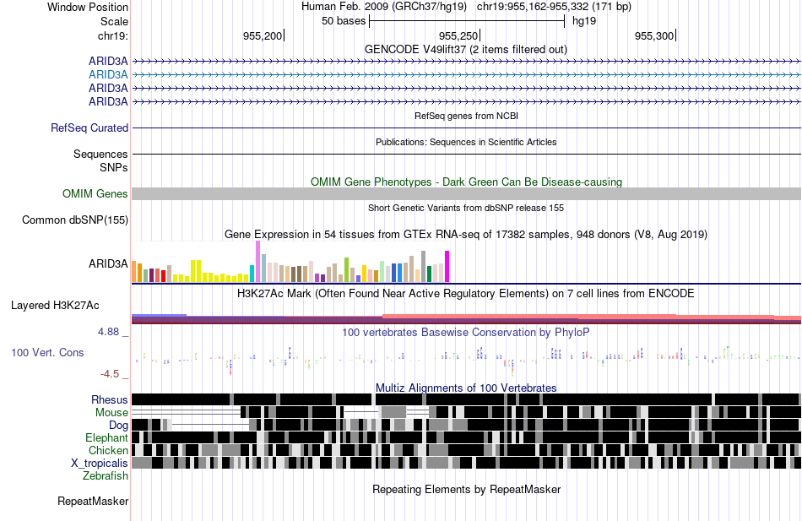Open OMIM Gene Phenotypes track title
The image size is (802, 521).
tap(467, 182)
